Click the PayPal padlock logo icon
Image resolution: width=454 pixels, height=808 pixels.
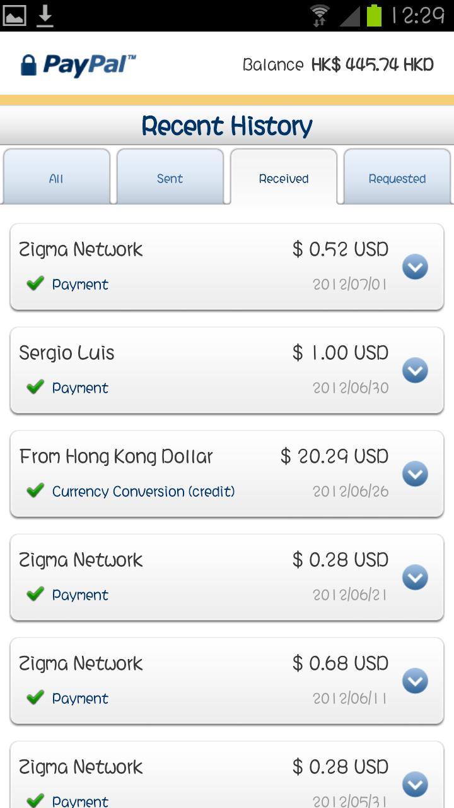coord(28,65)
